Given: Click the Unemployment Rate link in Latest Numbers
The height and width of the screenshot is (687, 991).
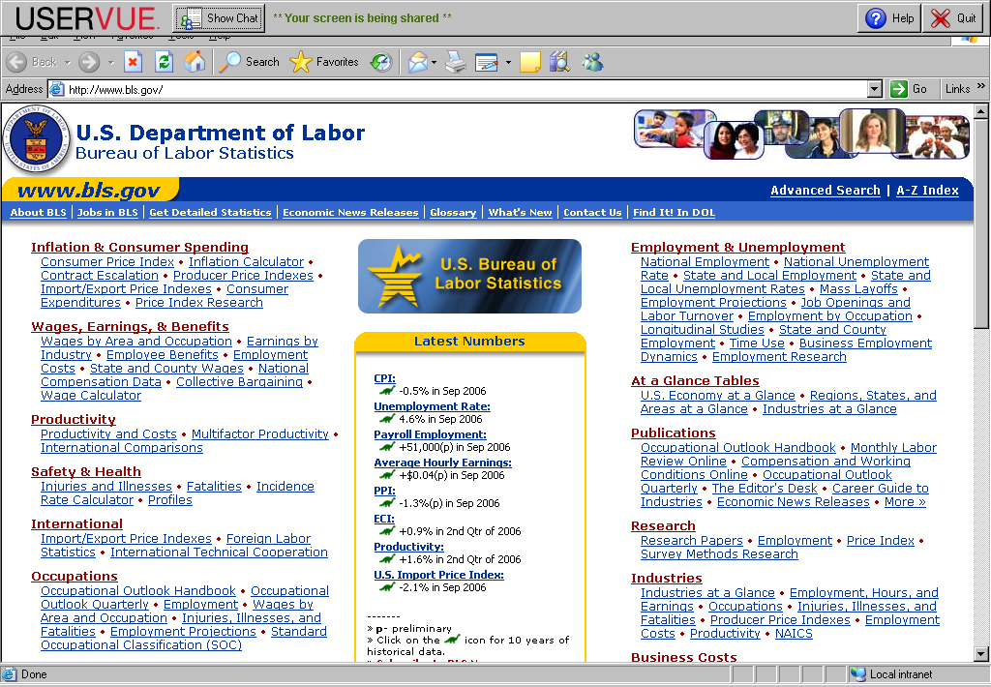Looking at the screenshot, I should click(432, 406).
